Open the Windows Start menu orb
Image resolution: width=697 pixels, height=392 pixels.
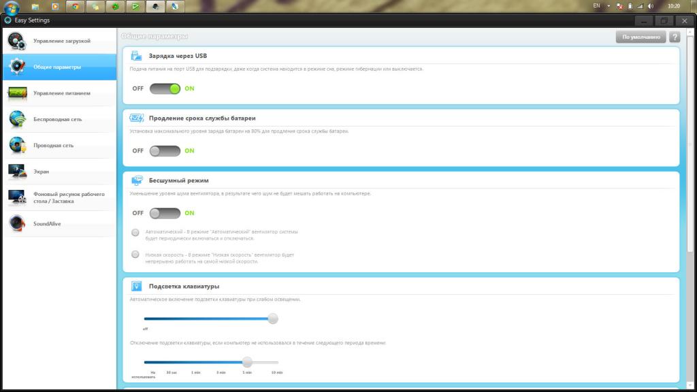pyautogui.click(x=12, y=7)
